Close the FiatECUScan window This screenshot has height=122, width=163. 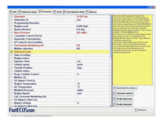pos(154,7)
